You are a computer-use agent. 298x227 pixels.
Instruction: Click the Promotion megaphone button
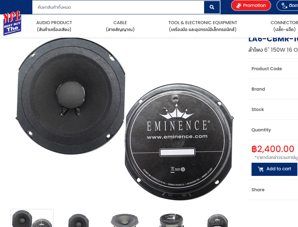pos(251,5)
